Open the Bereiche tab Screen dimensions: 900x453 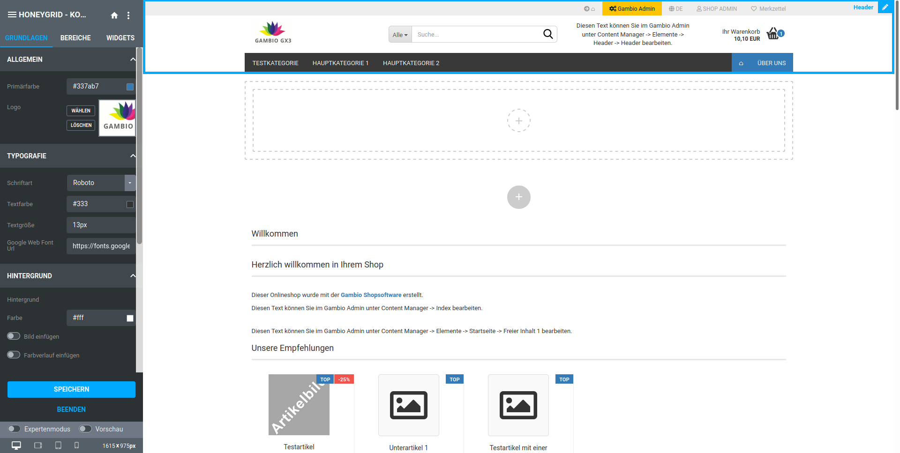[75, 38]
